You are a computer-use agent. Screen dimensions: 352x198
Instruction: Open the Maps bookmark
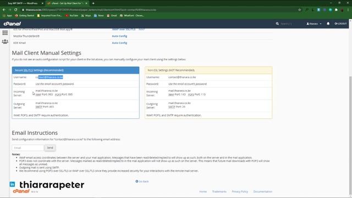tap(86, 16)
